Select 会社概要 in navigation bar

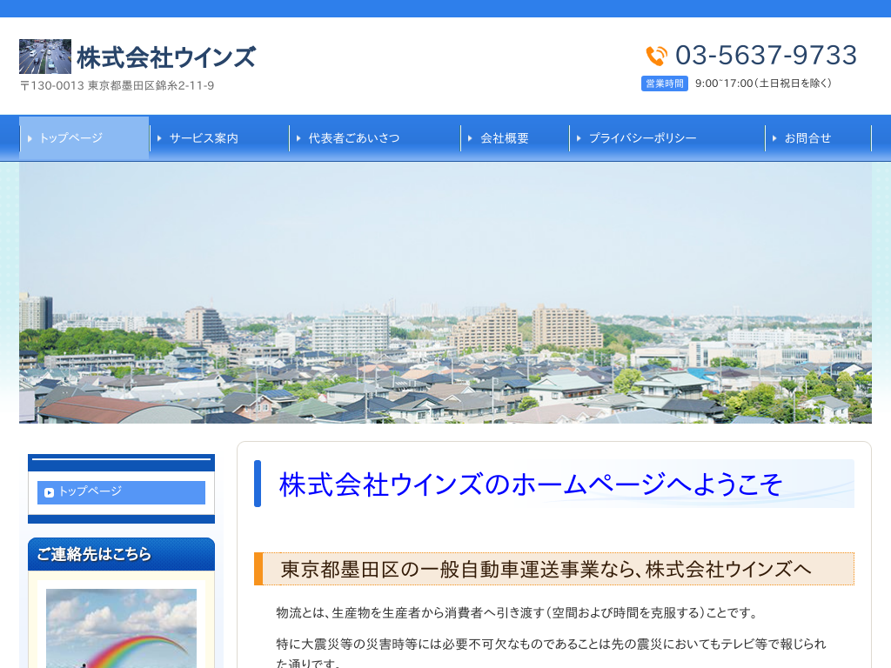(505, 138)
